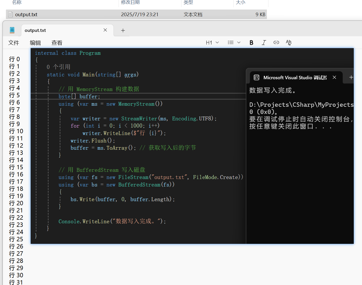Expand the list style dropdown chevron
The height and width of the screenshot is (285, 362).
[x=239, y=42]
